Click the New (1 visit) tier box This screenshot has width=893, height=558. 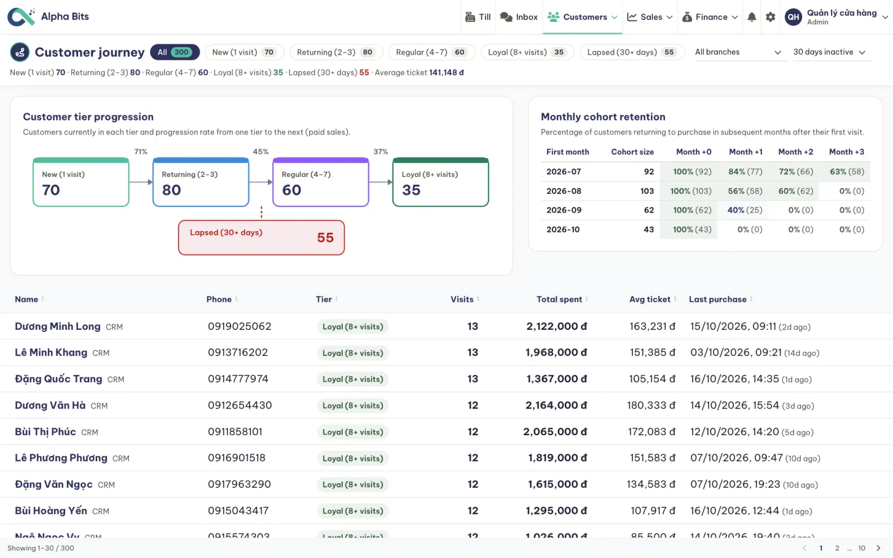click(x=81, y=182)
